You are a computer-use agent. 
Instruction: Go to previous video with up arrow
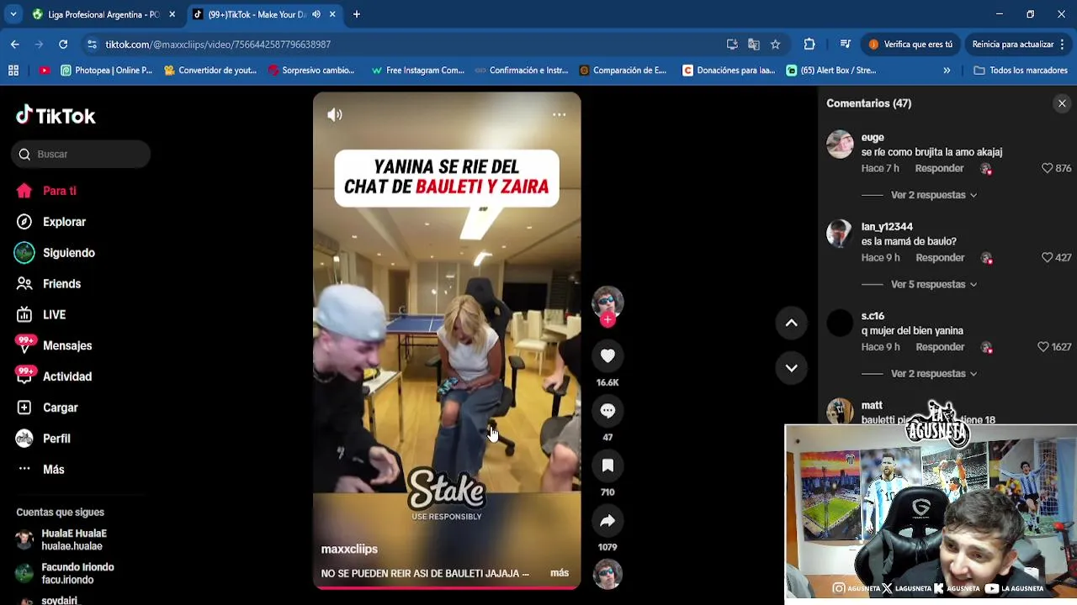[x=791, y=323]
